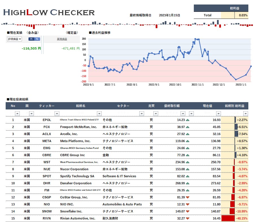Click red down arrow in RIVN row
Screen dimensions: 254x222
click(188, 218)
